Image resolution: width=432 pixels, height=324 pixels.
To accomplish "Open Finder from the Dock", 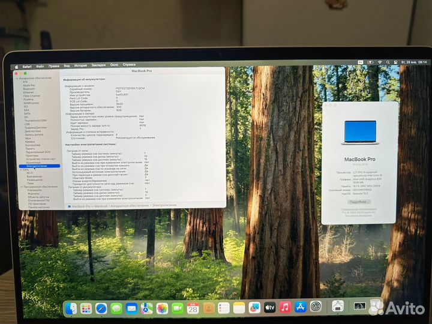I will pyautogui.click(x=71, y=309).
